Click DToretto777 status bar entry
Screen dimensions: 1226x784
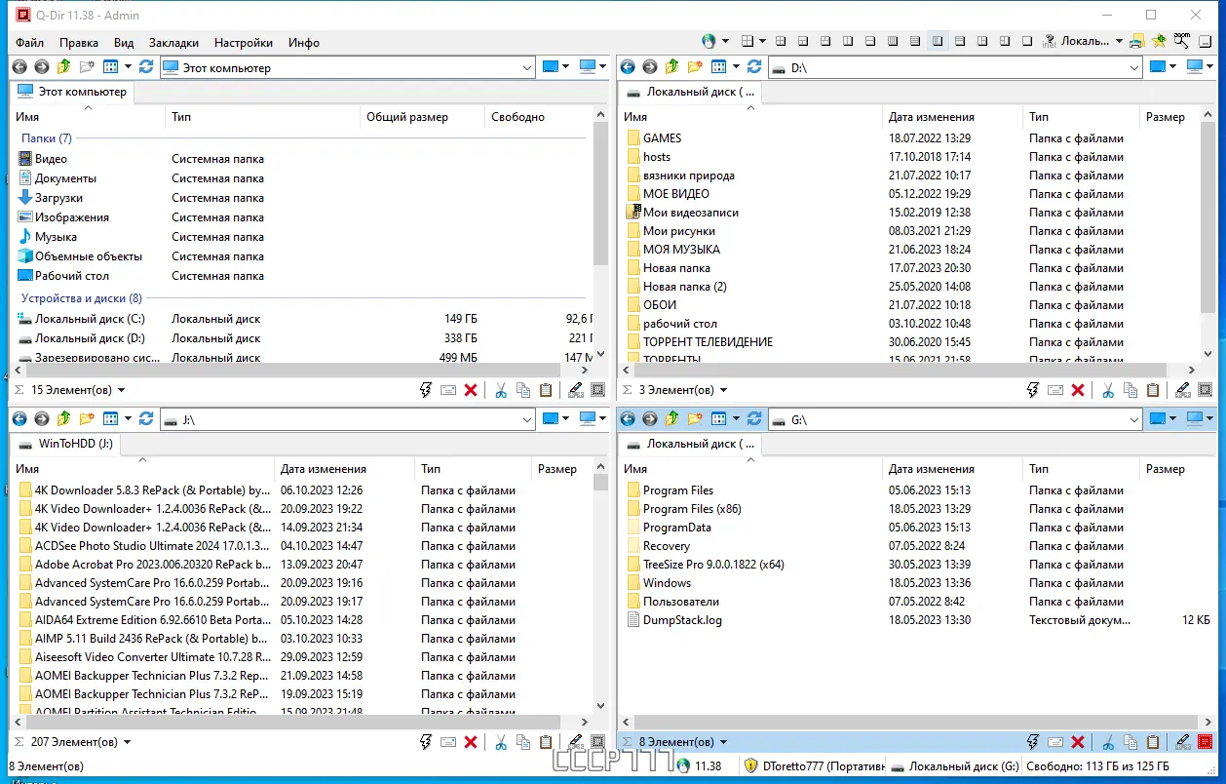click(813, 766)
